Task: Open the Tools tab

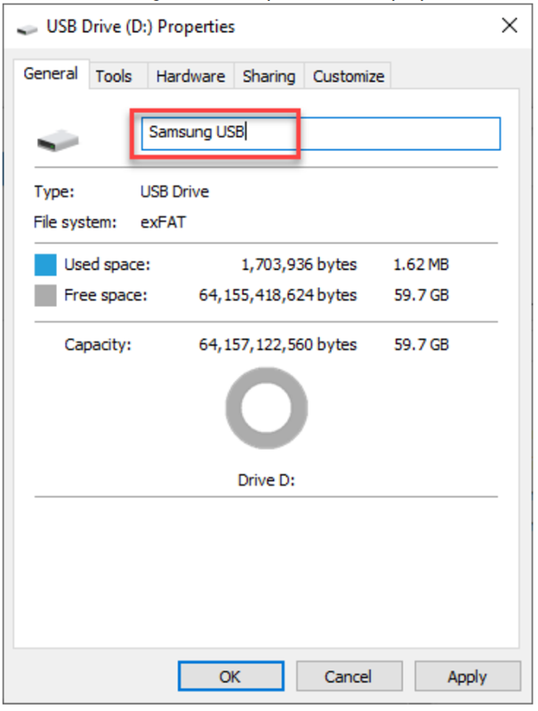Action: (113, 76)
